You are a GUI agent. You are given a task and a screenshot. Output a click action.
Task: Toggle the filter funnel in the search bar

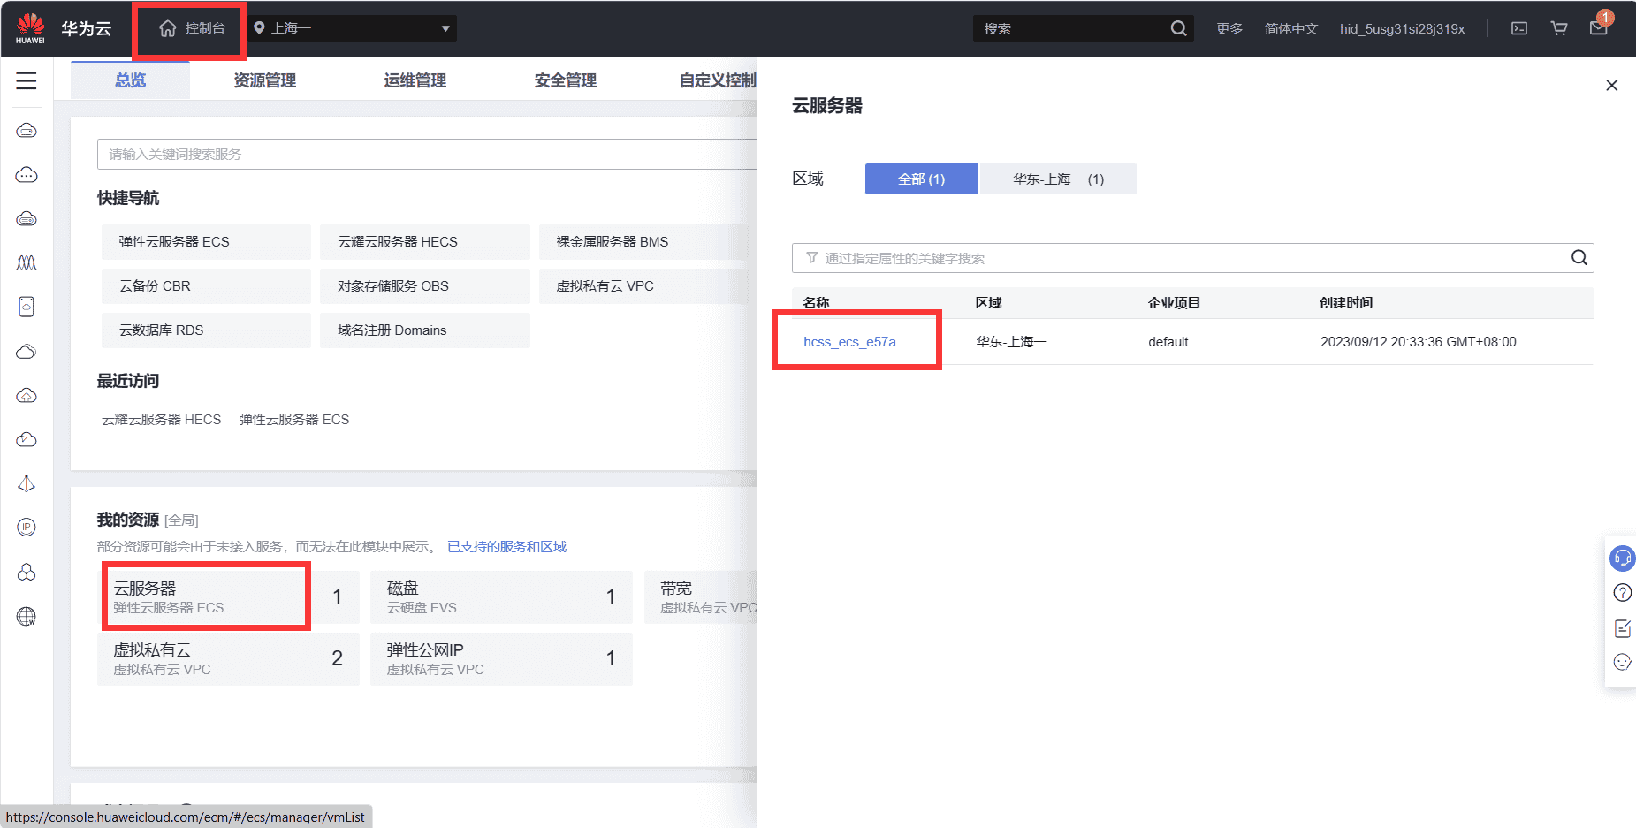pos(811,257)
